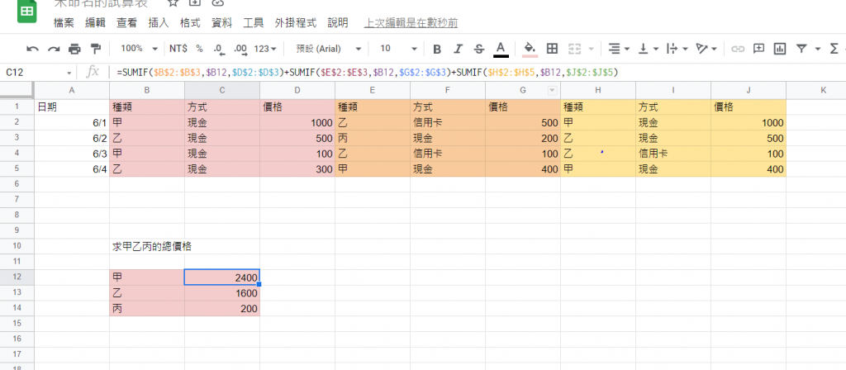The image size is (846, 370).
Task: Insert a chart
Action: tap(779, 49)
